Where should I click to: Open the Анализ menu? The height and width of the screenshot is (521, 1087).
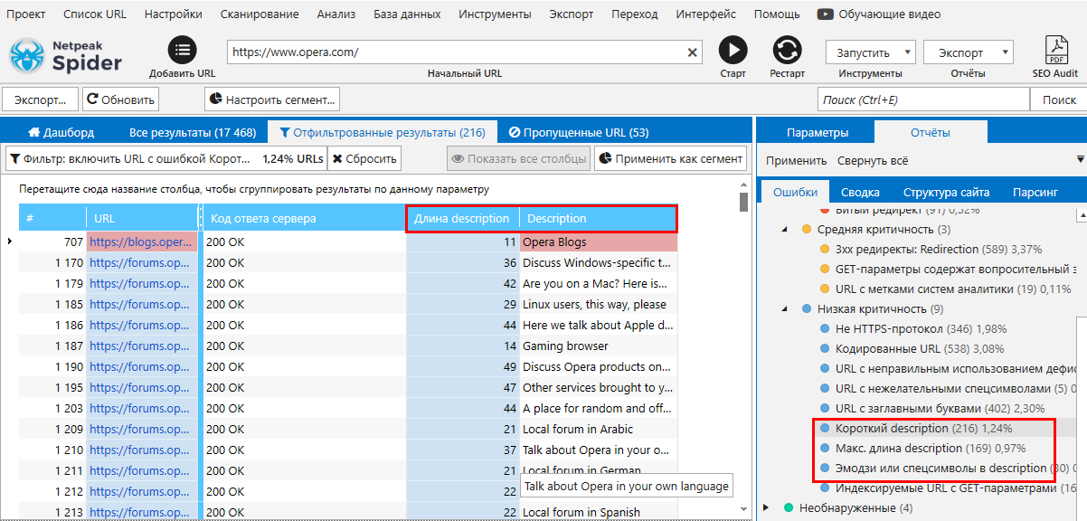tap(336, 14)
